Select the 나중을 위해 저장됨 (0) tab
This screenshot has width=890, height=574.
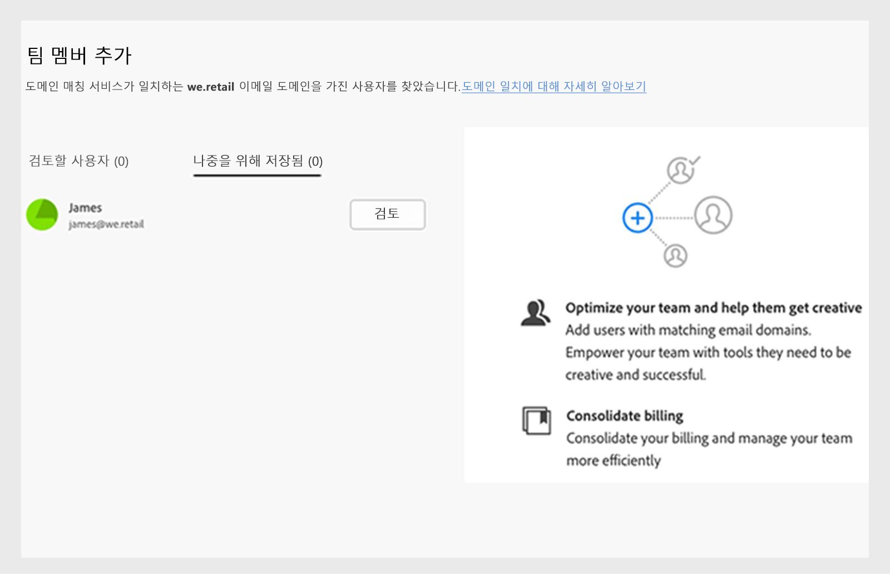(258, 161)
